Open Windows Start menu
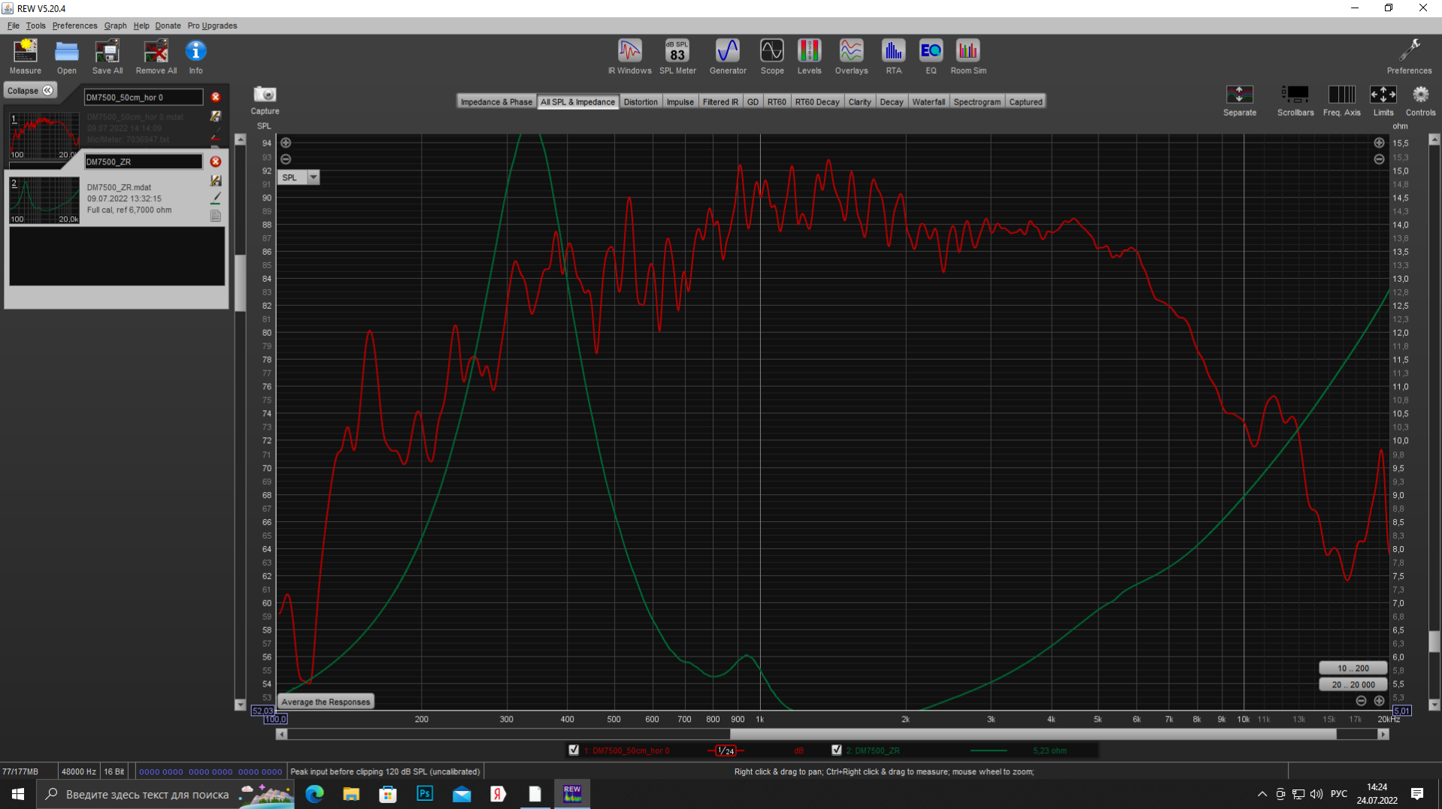 point(18,794)
